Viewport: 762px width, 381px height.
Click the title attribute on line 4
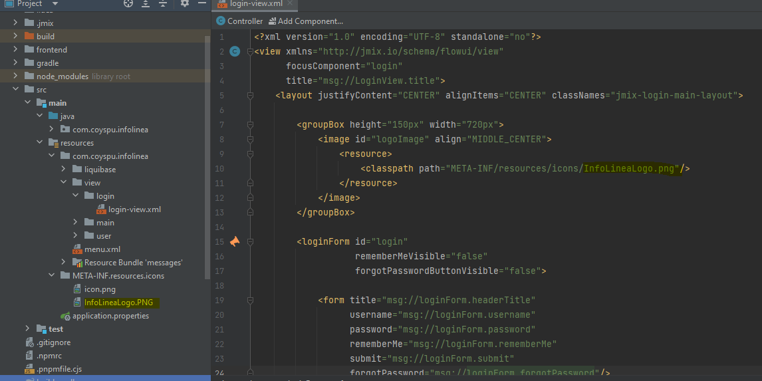[299, 80]
